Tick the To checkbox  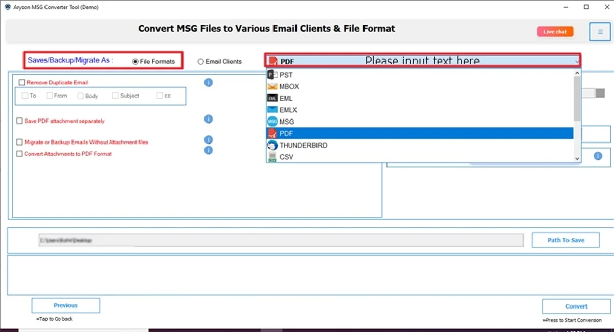pos(26,96)
